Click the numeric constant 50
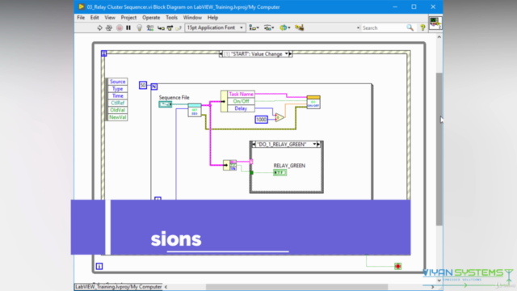Image resolution: width=517 pixels, height=291 pixels. pos(143,86)
